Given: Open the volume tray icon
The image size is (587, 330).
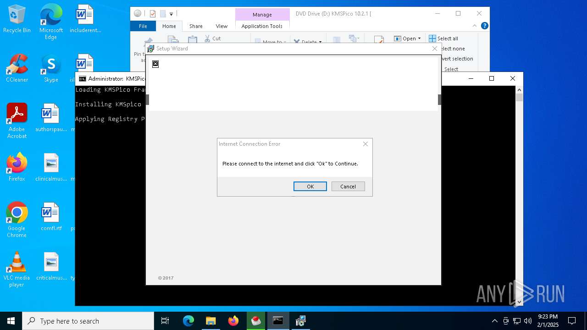Looking at the screenshot, I should pyautogui.click(x=528, y=321).
